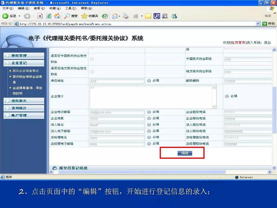Click the horizontal scrollbar thumb of the form
Viewport: 277px width, 208px height.
(x=142, y=172)
